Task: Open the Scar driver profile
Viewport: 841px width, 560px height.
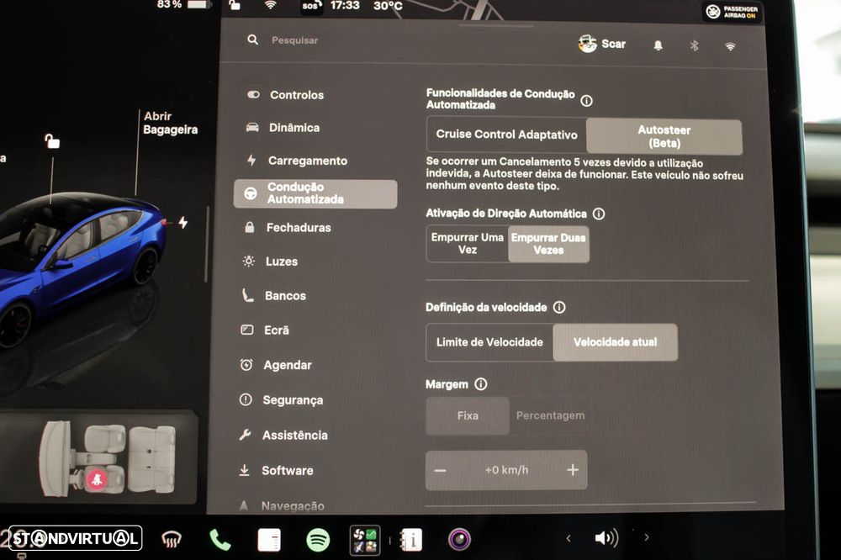Action: [x=602, y=44]
